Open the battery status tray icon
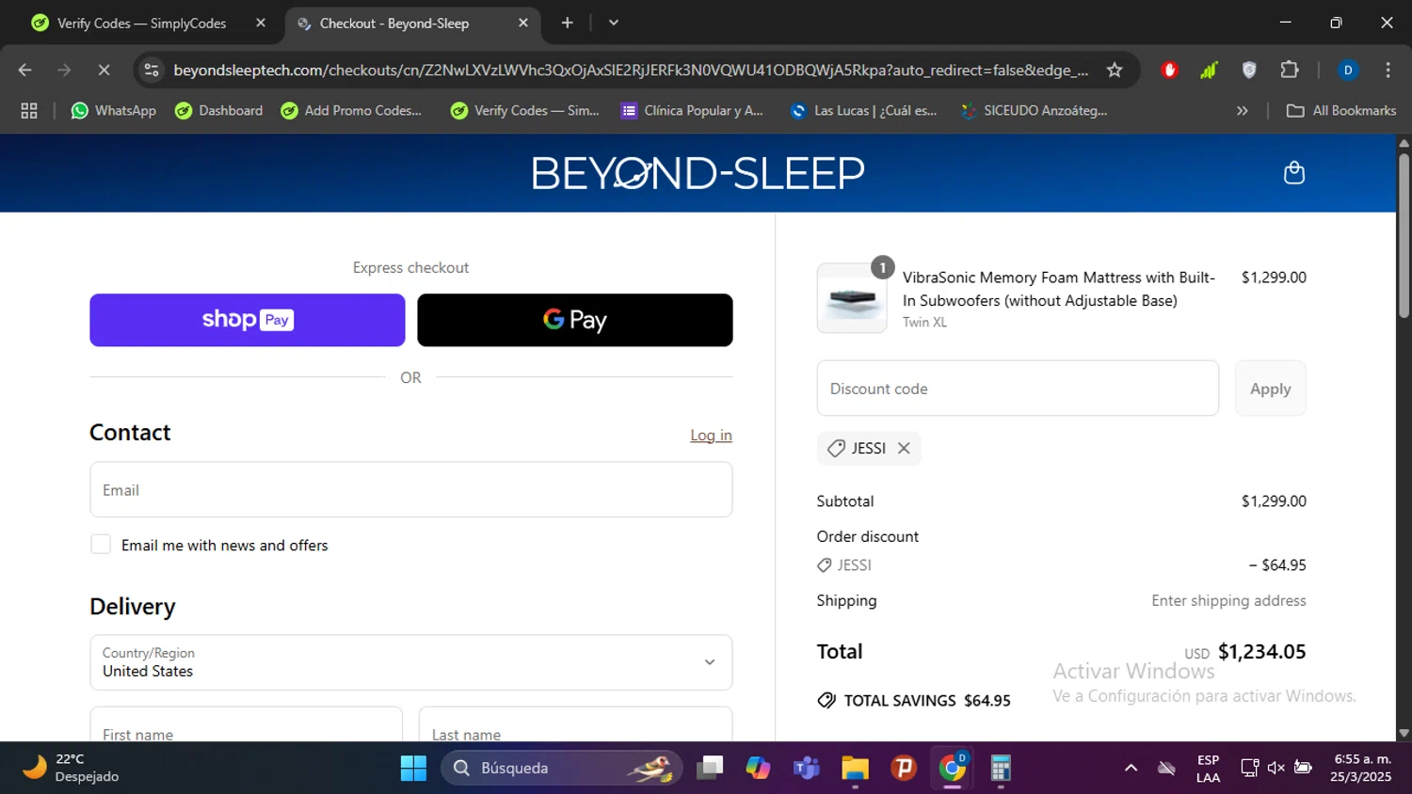This screenshot has height=794, width=1412. 1303,769
